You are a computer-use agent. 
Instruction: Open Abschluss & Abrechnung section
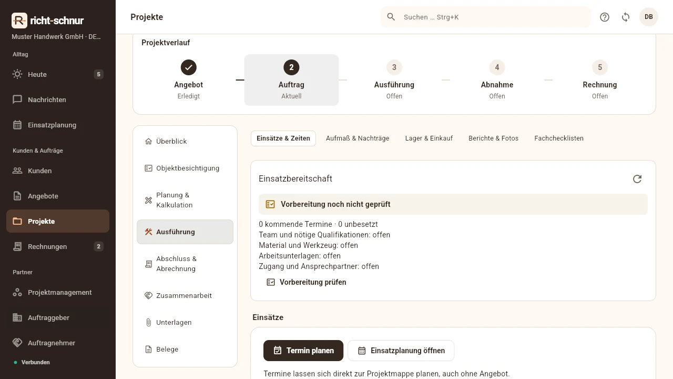click(185, 264)
